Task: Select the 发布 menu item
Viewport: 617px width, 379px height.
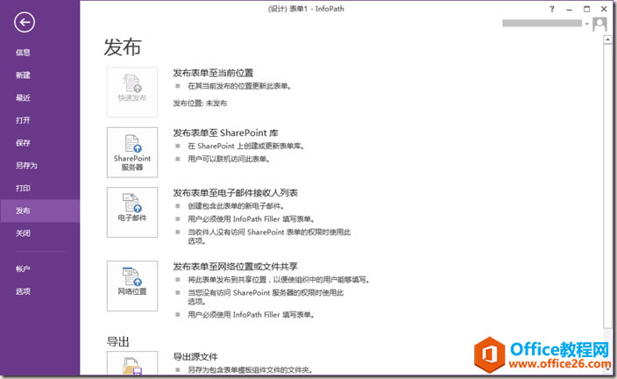Action: click(23, 211)
